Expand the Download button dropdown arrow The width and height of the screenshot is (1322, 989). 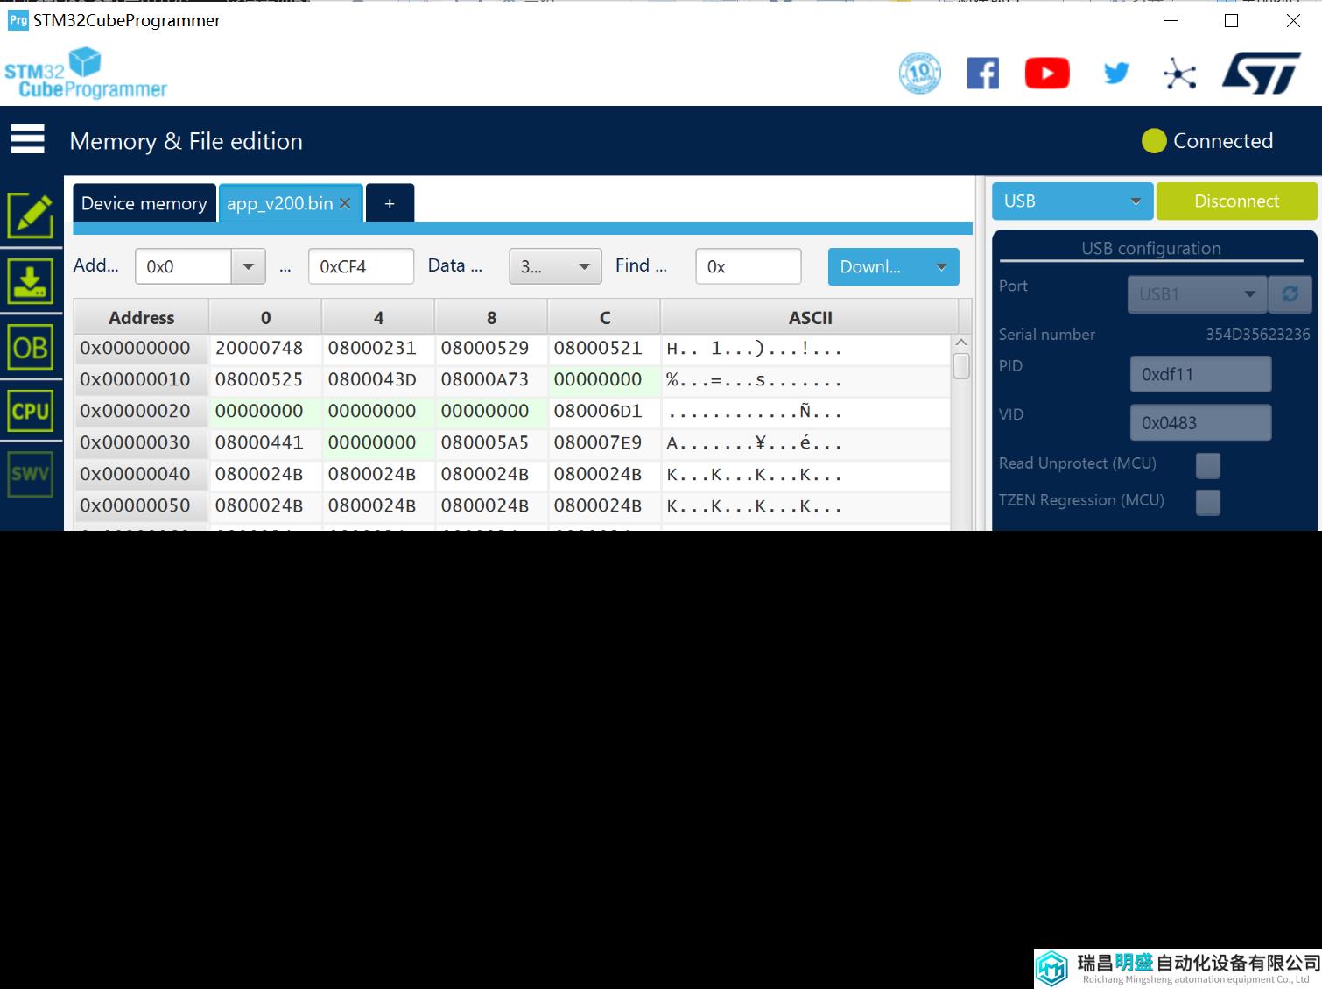point(941,267)
